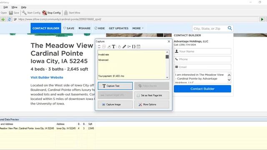Click SAVE with heart icon
The image size is (267, 150).
pyautogui.click(x=69, y=28)
